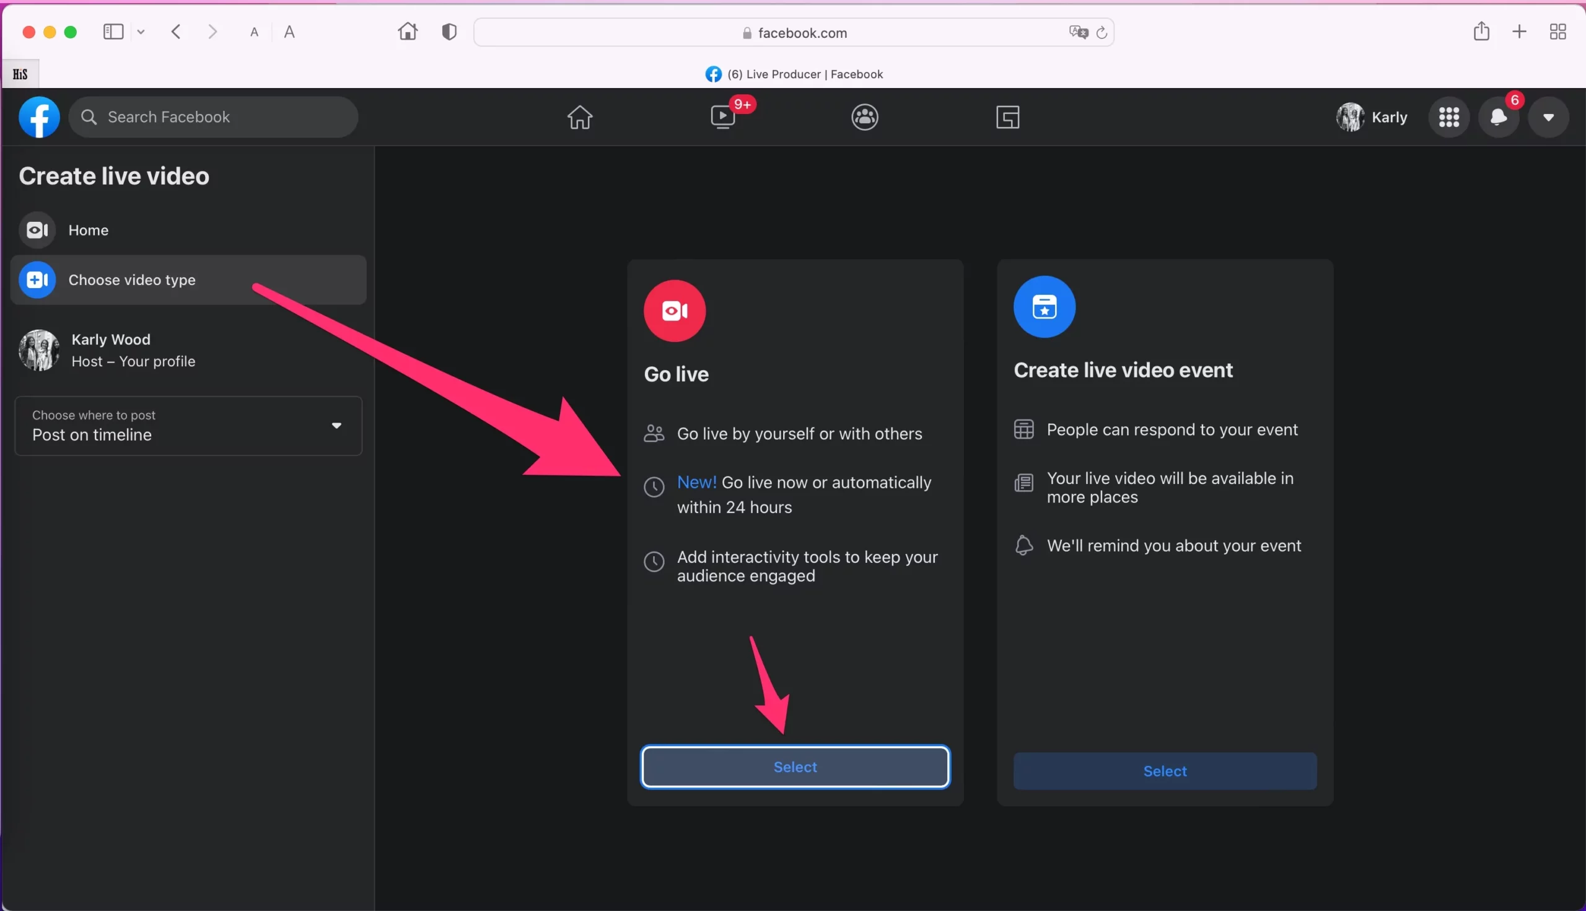The height and width of the screenshot is (911, 1586).
Task: Click the grid/apps menu icon
Action: click(x=1451, y=117)
